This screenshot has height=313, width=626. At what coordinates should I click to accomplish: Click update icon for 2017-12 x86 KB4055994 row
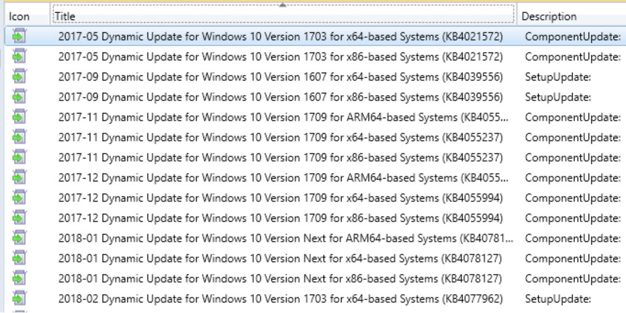(19, 218)
